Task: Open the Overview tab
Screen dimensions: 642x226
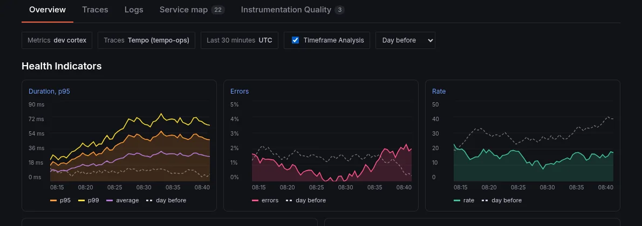Action: (x=47, y=10)
